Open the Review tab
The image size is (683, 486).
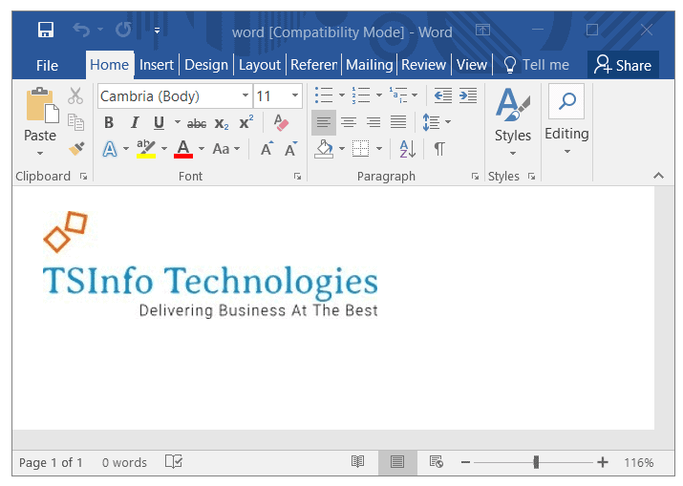pos(423,65)
